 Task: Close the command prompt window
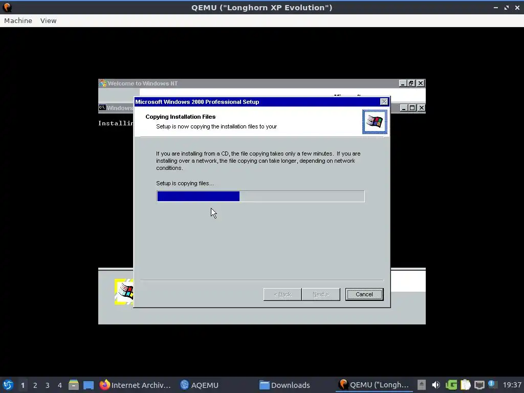click(x=422, y=108)
